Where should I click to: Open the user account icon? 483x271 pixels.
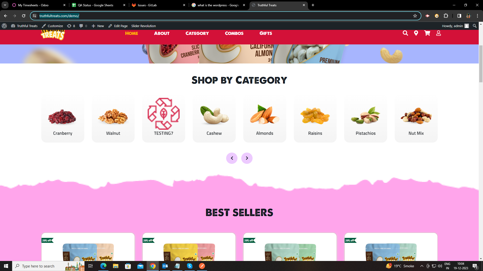(x=438, y=33)
